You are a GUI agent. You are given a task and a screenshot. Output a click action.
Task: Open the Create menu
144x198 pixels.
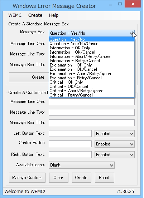tap(35, 15)
